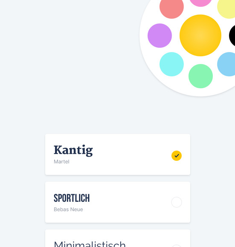Choose the pale yellow color circle
Viewport: 235px width, 247px height.
[x=226, y=8]
